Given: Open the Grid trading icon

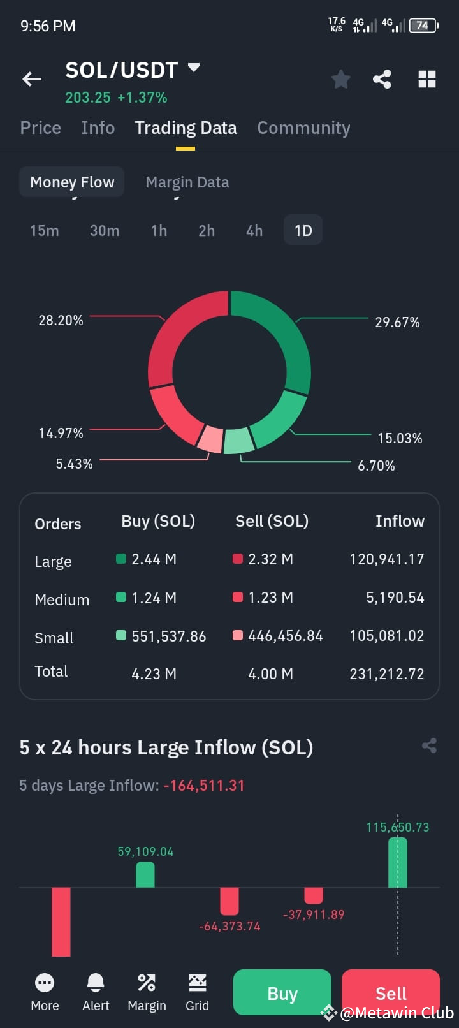Looking at the screenshot, I should pos(197,983).
